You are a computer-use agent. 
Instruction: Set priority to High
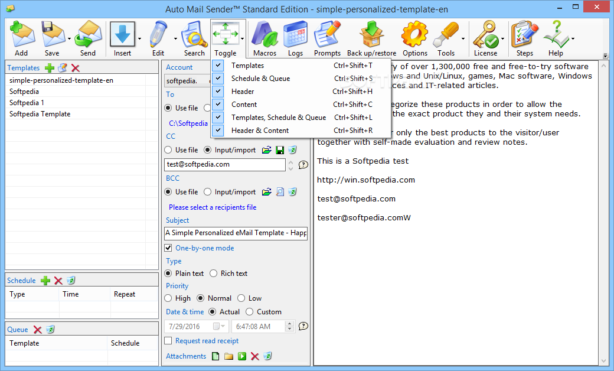coord(168,298)
